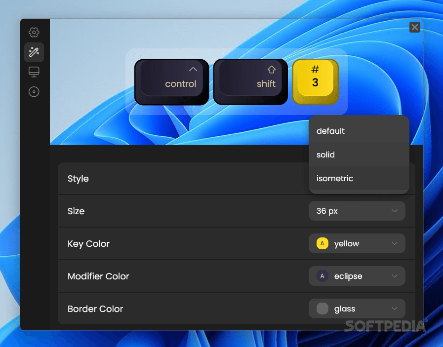Choose the solid style option
Image resolution: width=443 pixels, height=347 pixels.
359,154
